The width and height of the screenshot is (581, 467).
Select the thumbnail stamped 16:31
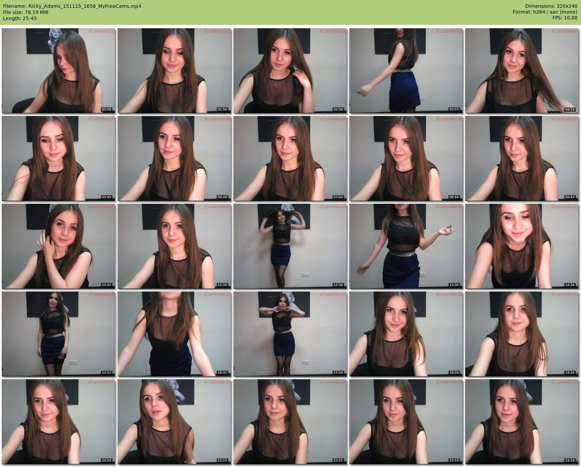coord(174,334)
